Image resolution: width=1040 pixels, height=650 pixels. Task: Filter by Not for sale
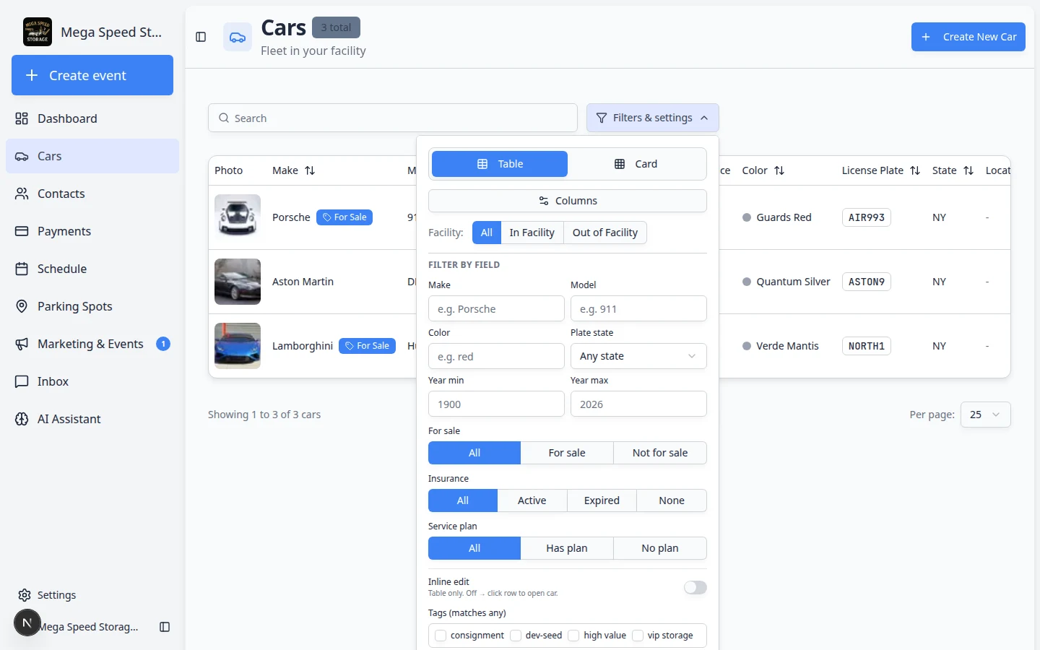[x=660, y=453]
